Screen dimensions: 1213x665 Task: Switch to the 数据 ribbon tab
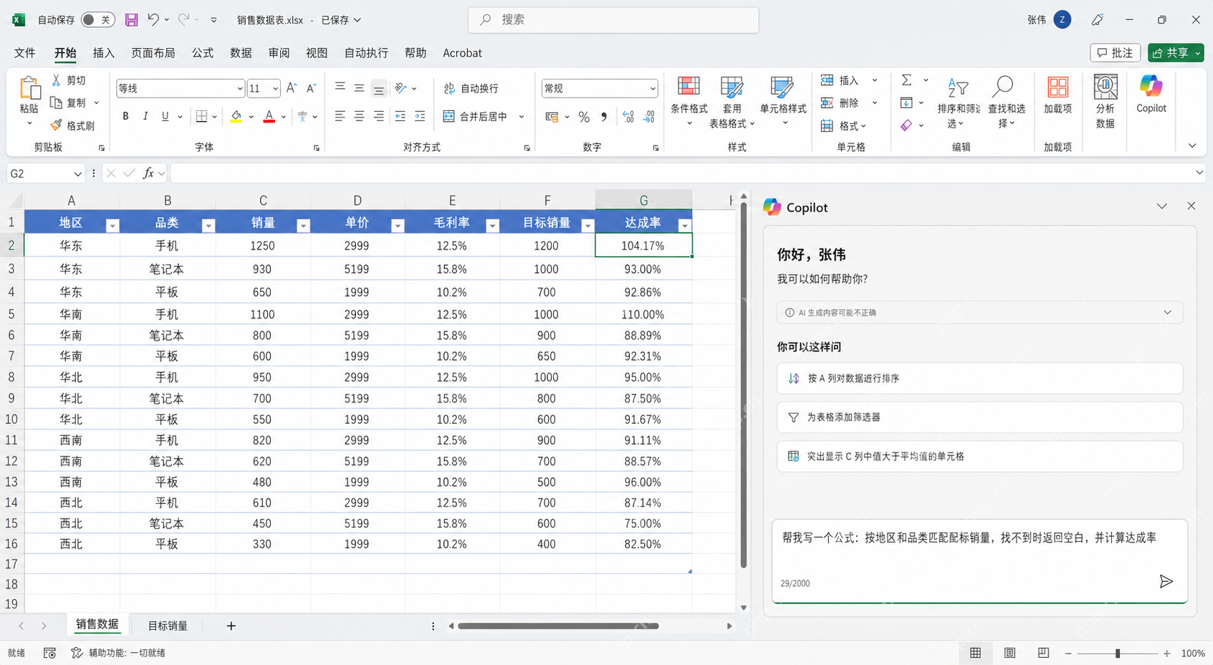[241, 53]
